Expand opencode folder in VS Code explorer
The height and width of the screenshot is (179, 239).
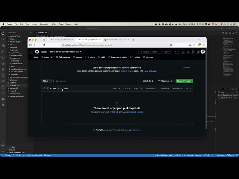pos(13,47)
